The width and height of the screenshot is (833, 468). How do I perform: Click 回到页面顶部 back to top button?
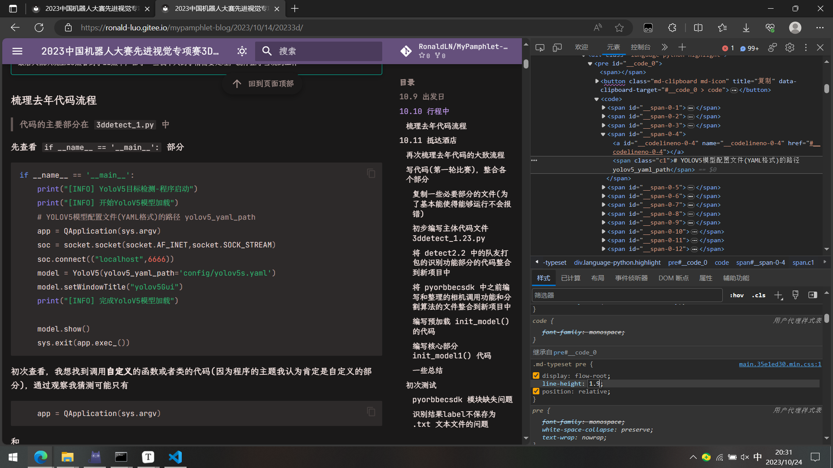pyautogui.click(x=263, y=84)
